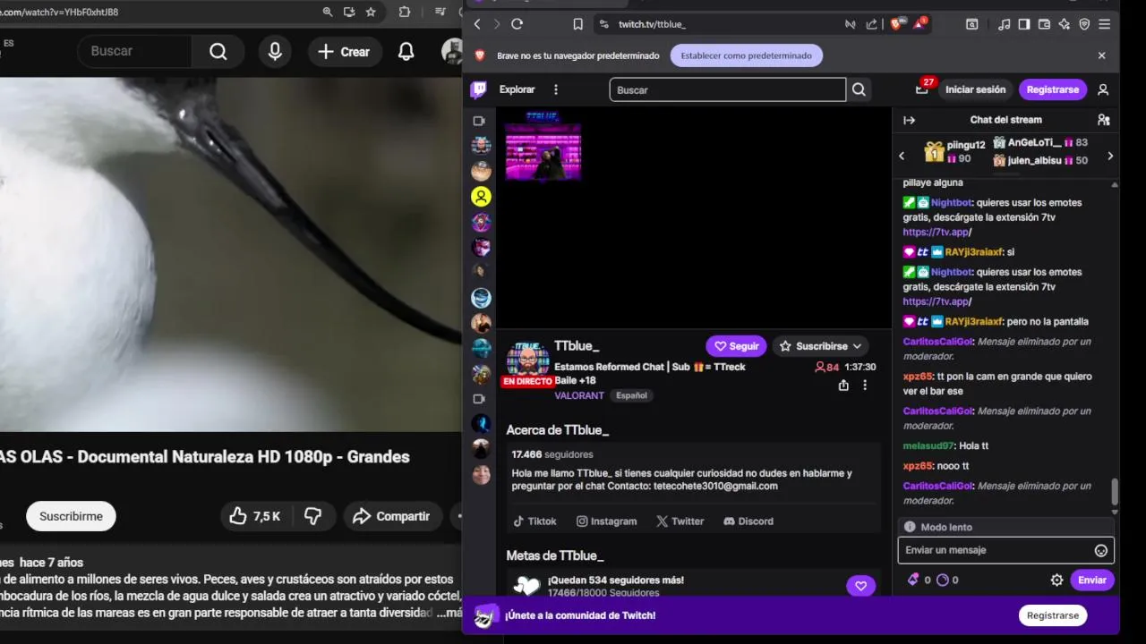Click YouTube voice search microphone

coord(275,52)
